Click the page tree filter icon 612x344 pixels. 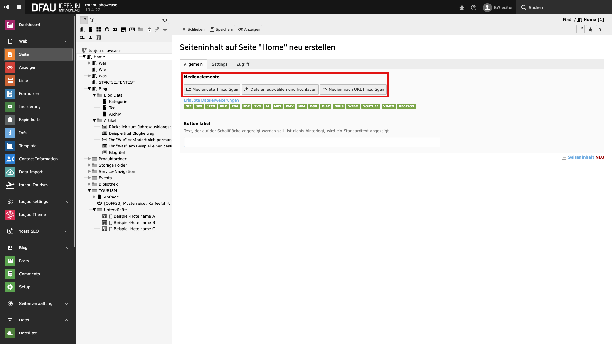pos(92,20)
